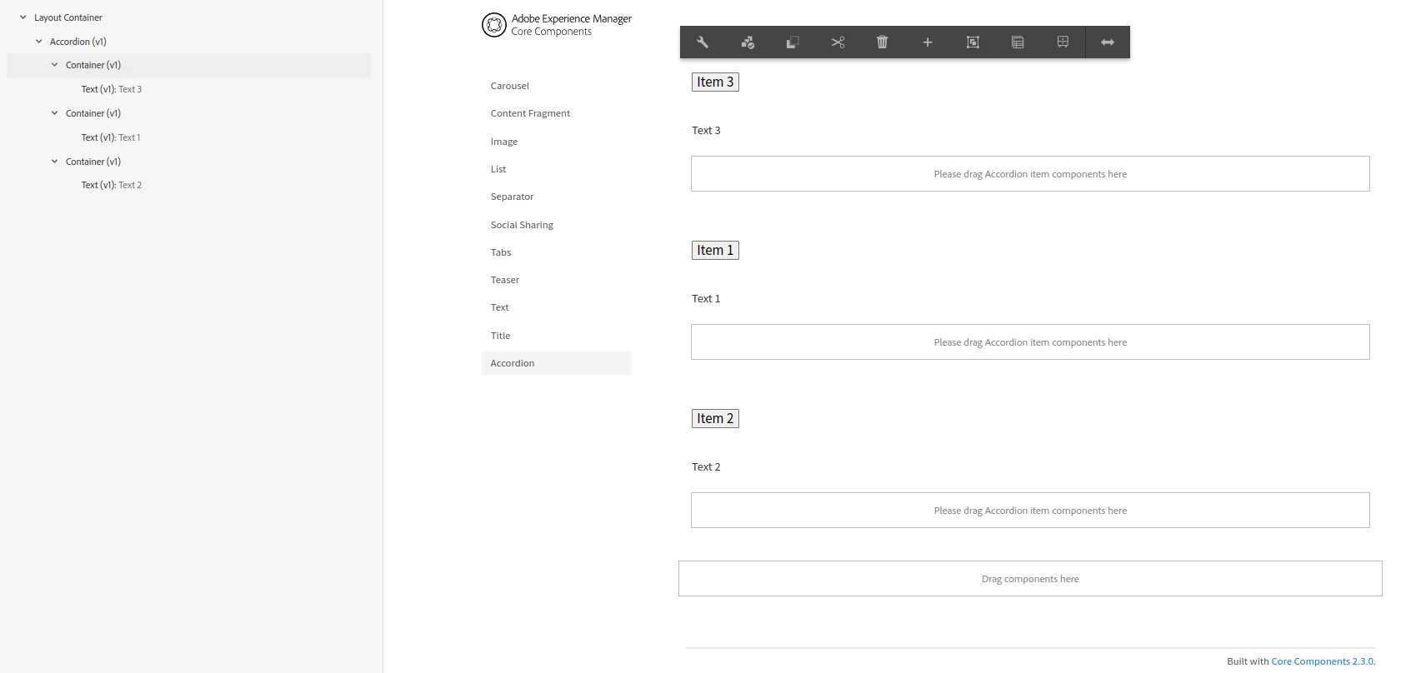Viewport: 1416px width, 673px height.
Task: Open the Separator component page
Action: pyautogui.click(x=513, y=197)
